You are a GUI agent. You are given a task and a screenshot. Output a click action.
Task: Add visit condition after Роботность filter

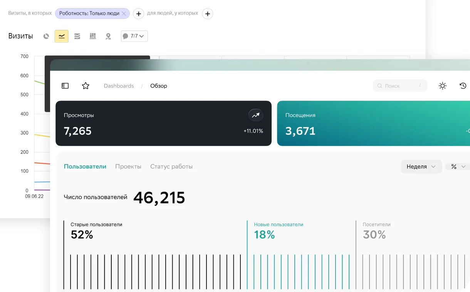[x=139, y=14]
